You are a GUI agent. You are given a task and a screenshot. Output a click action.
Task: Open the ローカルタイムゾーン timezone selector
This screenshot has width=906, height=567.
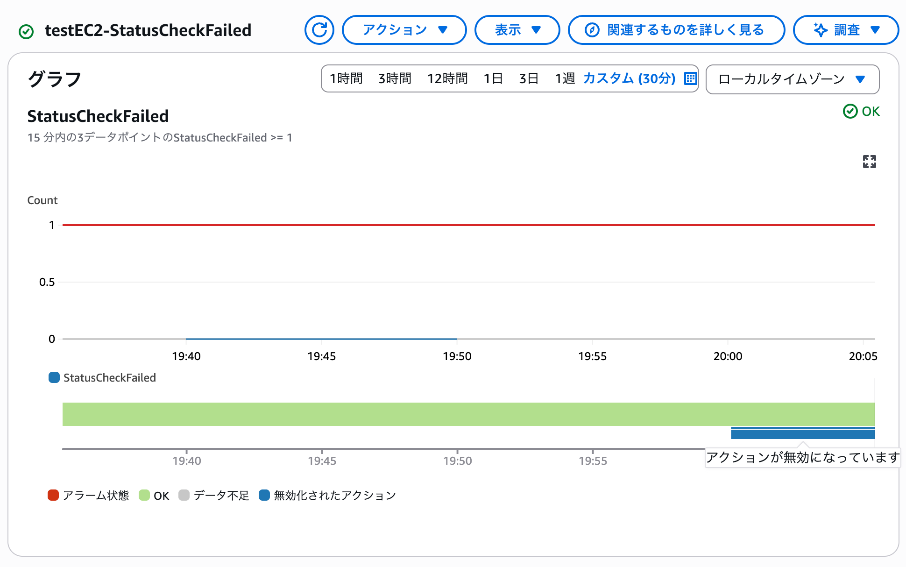pos(792,79)
